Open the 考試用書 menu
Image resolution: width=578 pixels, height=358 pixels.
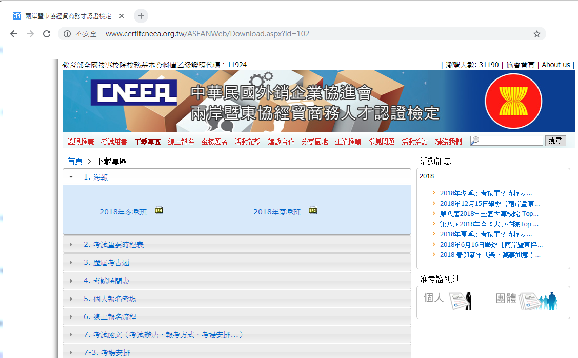pyautogui.click(x=114, y=142)
